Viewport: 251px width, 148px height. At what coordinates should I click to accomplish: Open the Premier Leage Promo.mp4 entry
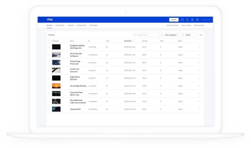tap(75, 62)
